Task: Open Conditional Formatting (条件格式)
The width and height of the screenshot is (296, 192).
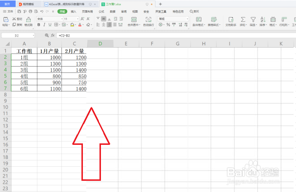Action: coord(198,21)
